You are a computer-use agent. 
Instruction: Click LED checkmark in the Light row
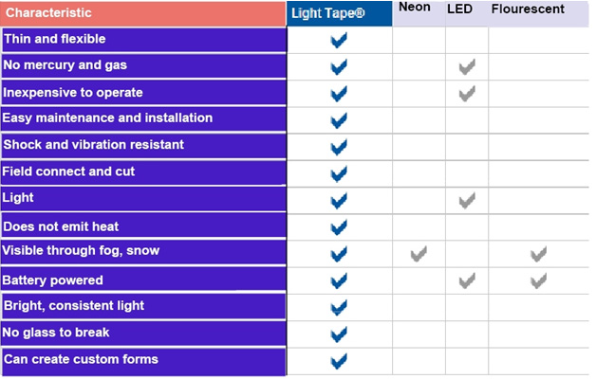(x=466, y=201)
